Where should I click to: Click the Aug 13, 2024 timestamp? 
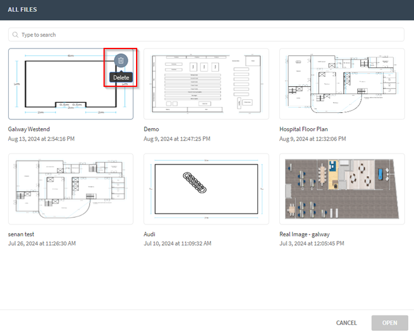(41, 138)
